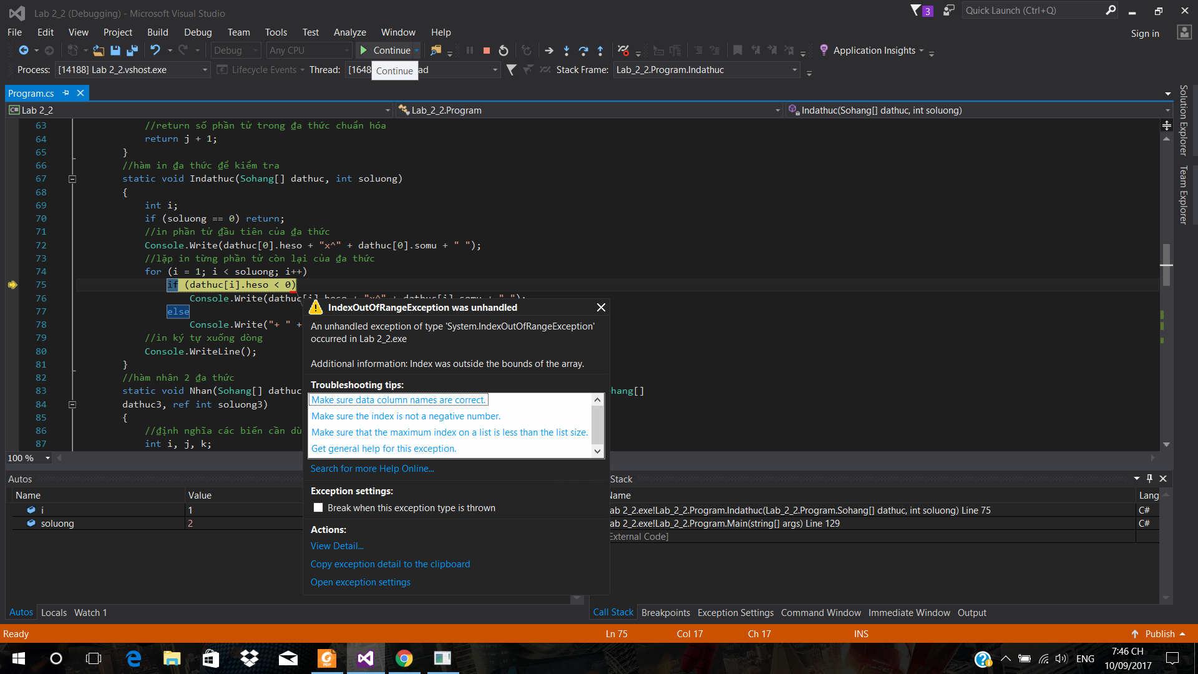
Task: Click the Undo icon
Action: [155, 51]
